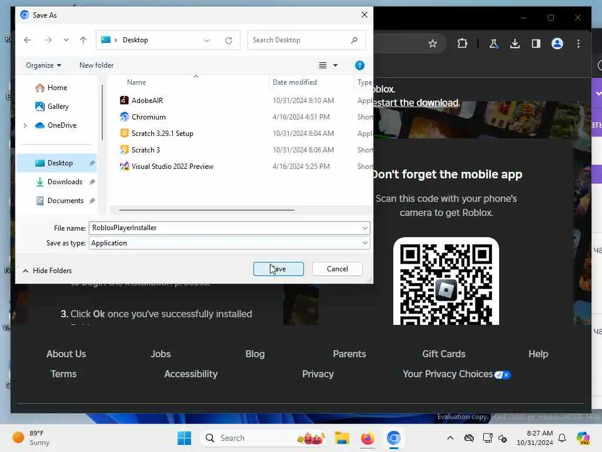Click the magnifier icon in Search Desktop
The image size is (602, 452).
point(354,40)
